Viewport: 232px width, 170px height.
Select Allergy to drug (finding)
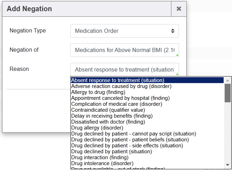click(98, 92)
